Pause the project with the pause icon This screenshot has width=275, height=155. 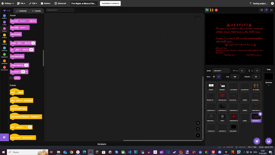click(212, 10)
